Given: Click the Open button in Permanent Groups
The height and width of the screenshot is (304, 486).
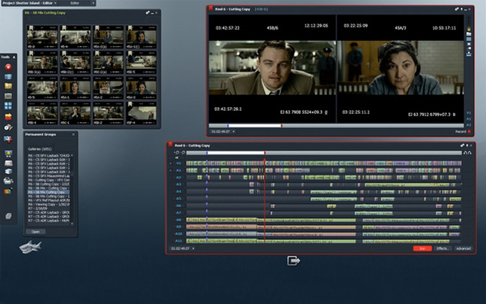Looking at the screenshot, I should click(36, 231).
